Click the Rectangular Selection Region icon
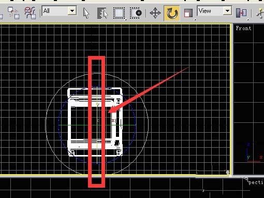 coord(119,13)
